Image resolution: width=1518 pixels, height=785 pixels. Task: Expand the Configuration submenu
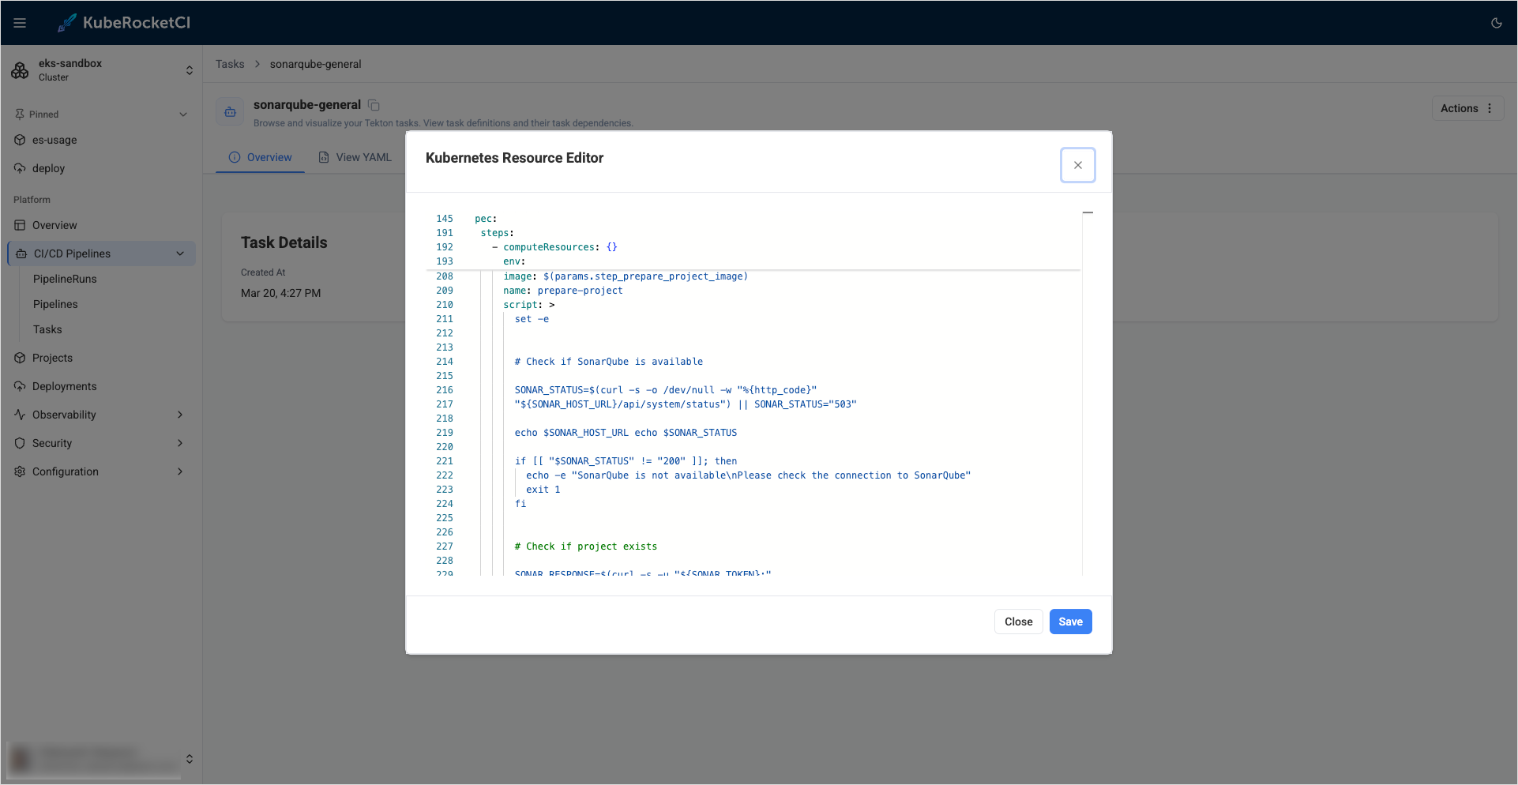point(180,471)
